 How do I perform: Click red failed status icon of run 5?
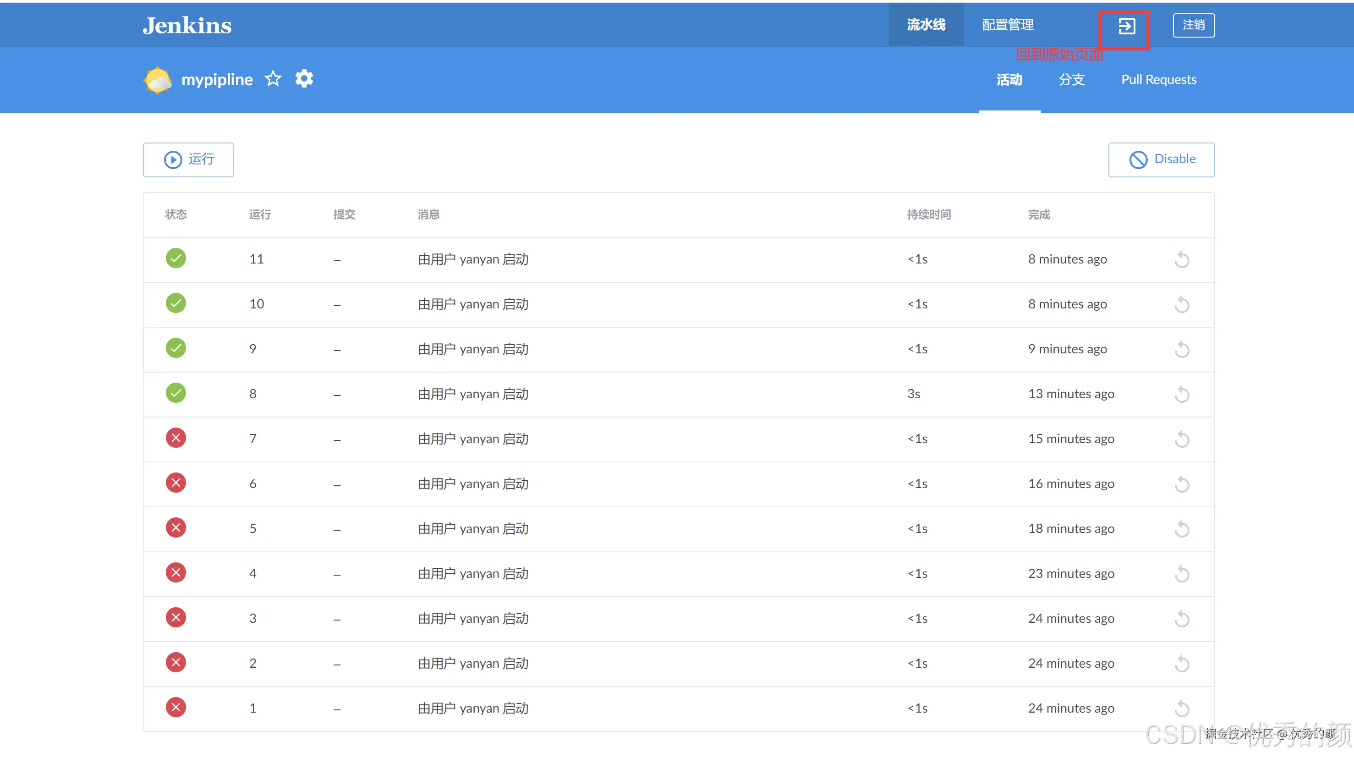[x=175, y=528]
